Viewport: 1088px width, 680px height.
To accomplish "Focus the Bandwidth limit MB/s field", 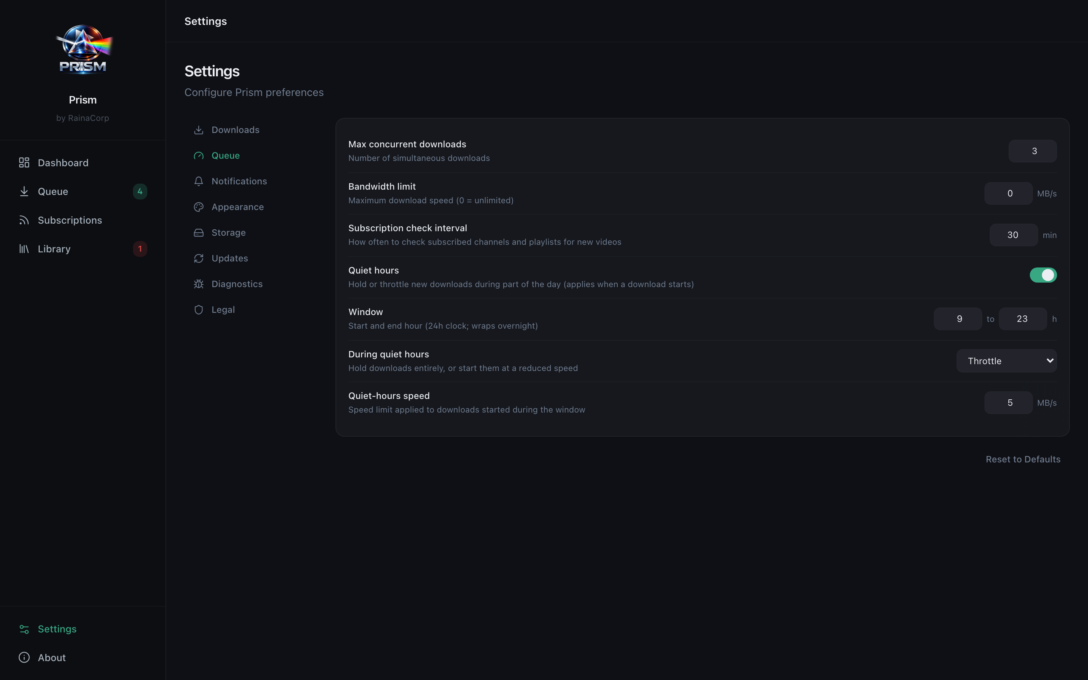I will pyautogui.click(x=1008, y=193).
